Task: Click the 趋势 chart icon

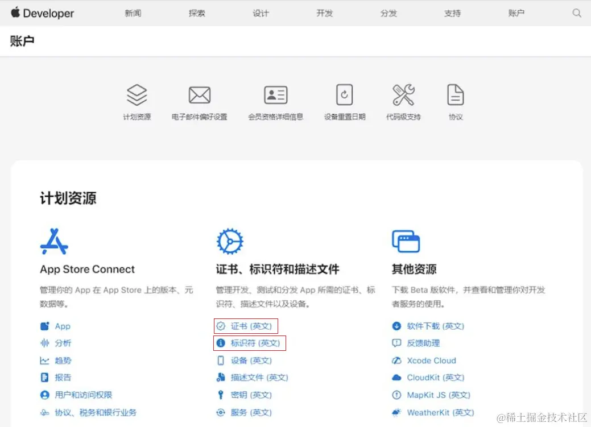Action: tap(44, 360)
